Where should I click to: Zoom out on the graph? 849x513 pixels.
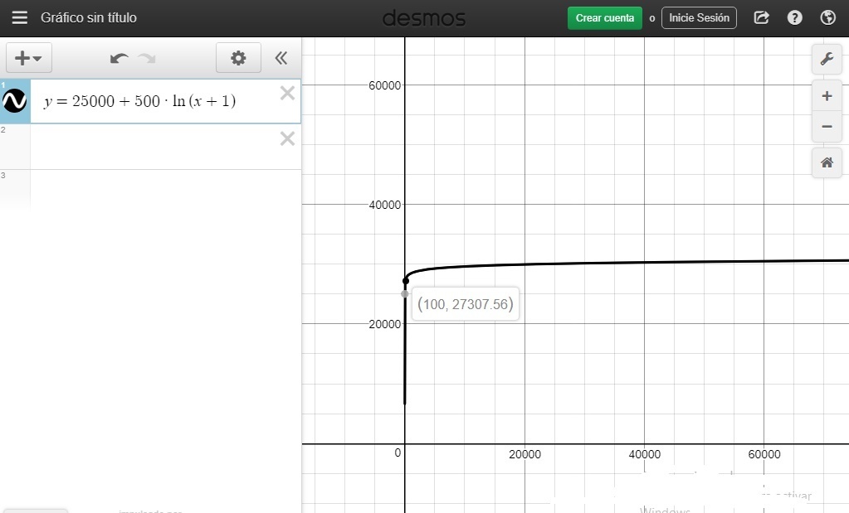827,127
